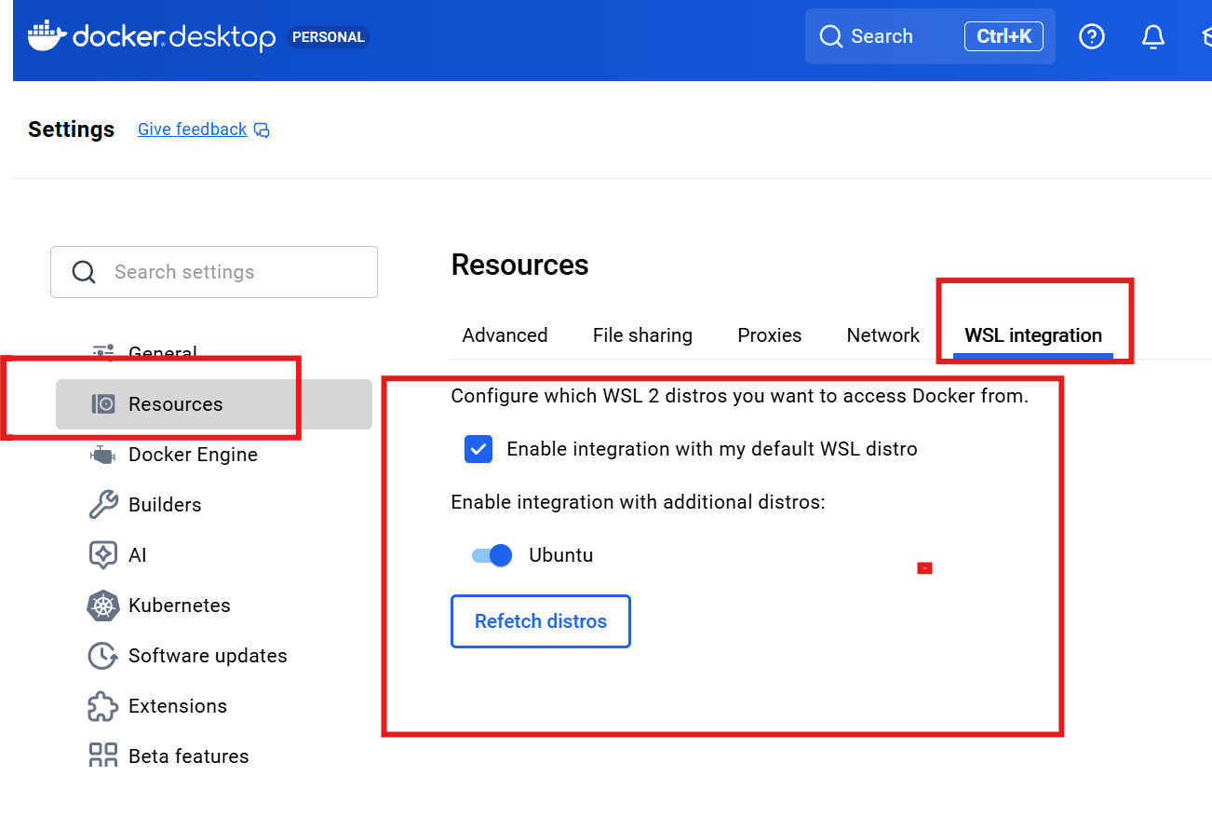
Task: Open the notifications bell icon
Action: pyautogui.click(x=1153, y=36)
